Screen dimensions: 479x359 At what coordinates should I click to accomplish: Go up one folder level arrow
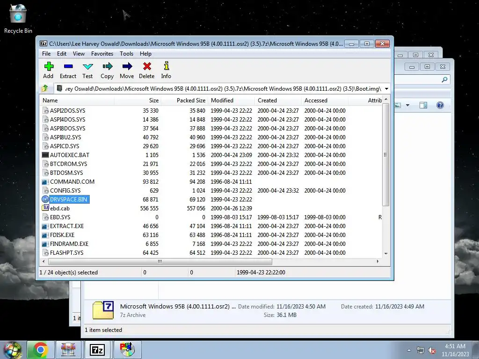pos(45,88)
